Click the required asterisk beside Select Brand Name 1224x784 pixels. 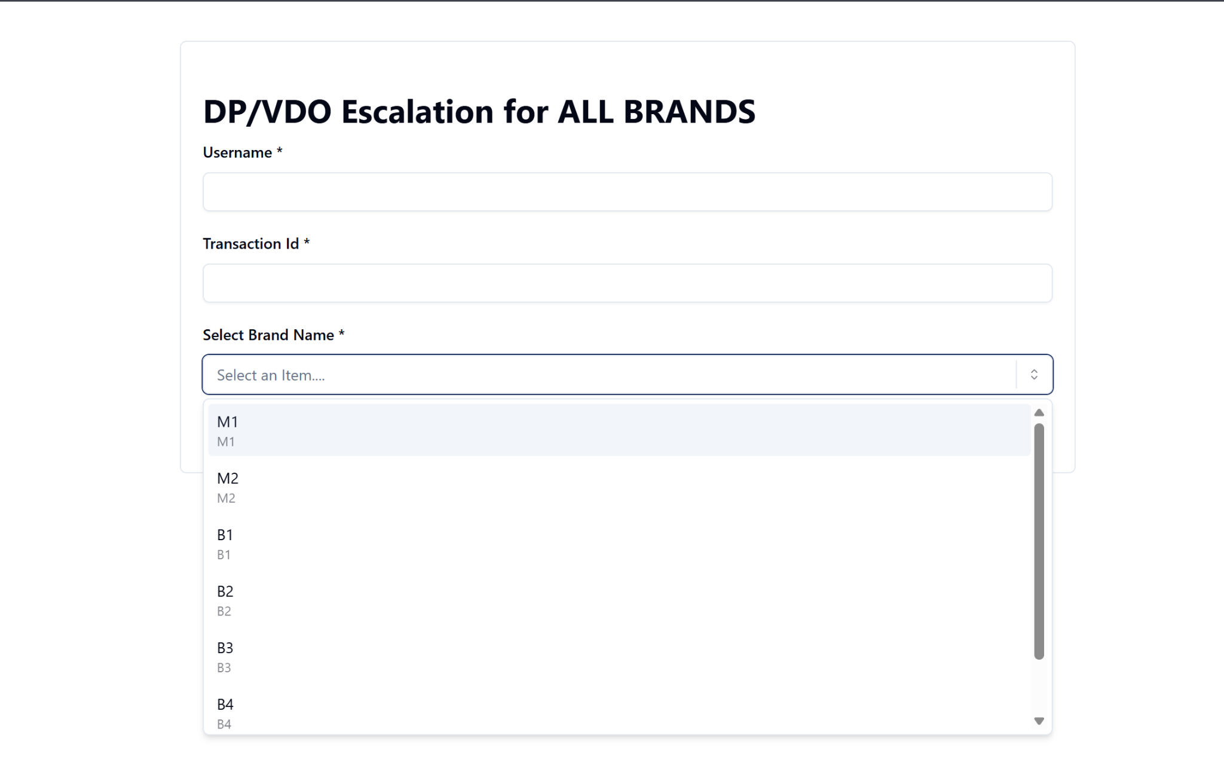pyautogui.click(x=341, y=334)
